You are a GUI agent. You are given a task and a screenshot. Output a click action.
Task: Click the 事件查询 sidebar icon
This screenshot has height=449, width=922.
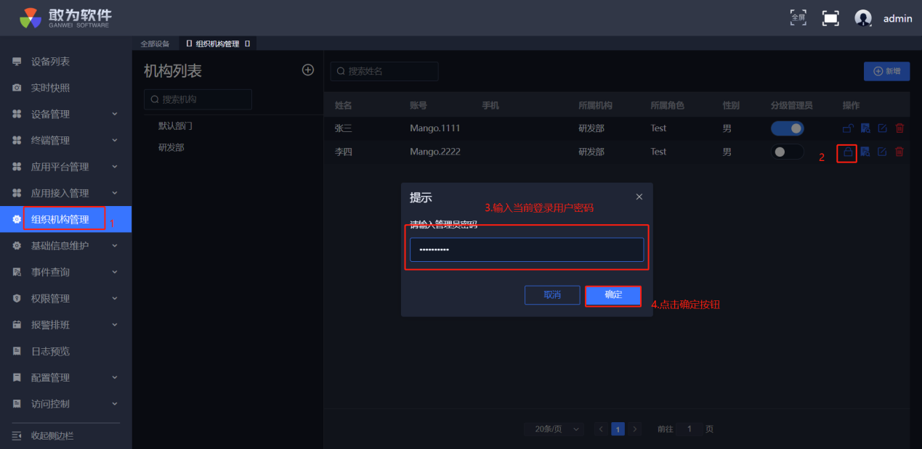click(17, 272)
